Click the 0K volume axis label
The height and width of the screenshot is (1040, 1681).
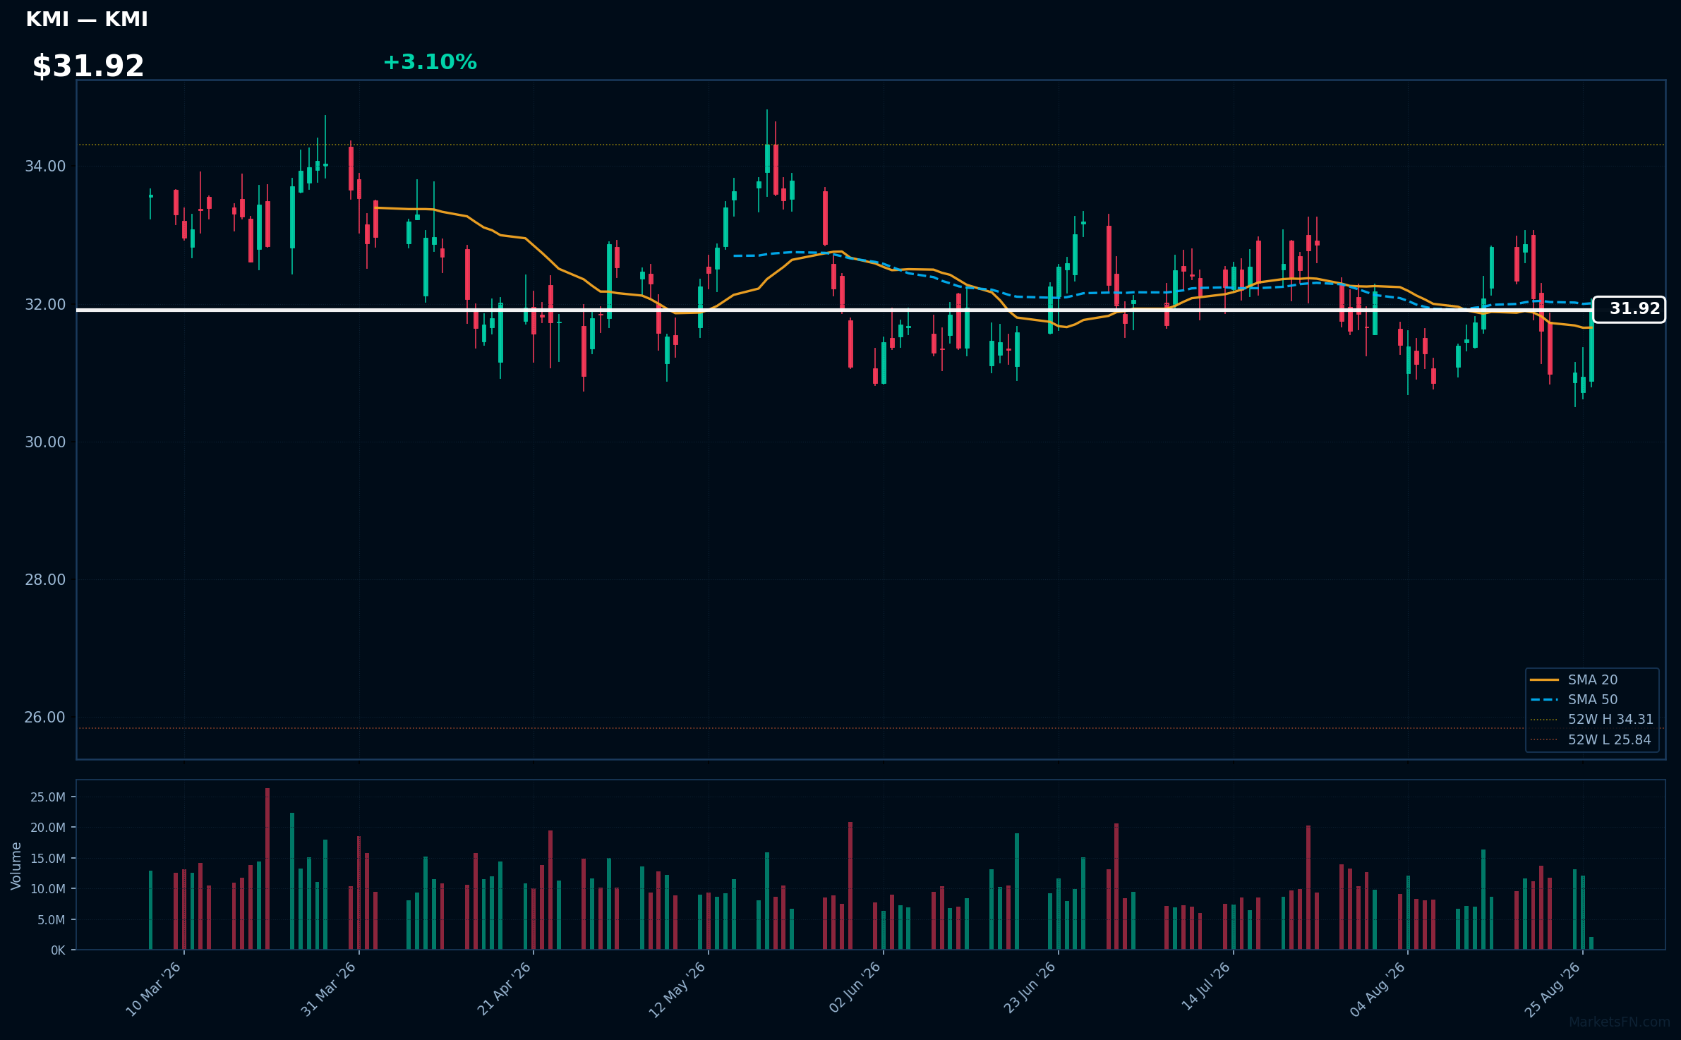tap(58, 950)
